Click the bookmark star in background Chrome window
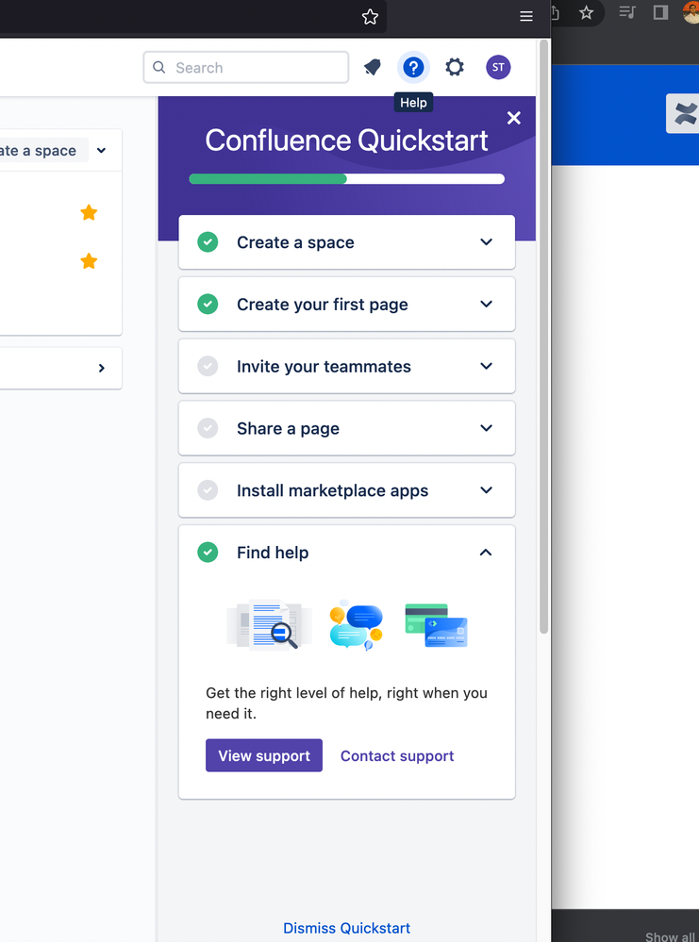 [586, 12]
